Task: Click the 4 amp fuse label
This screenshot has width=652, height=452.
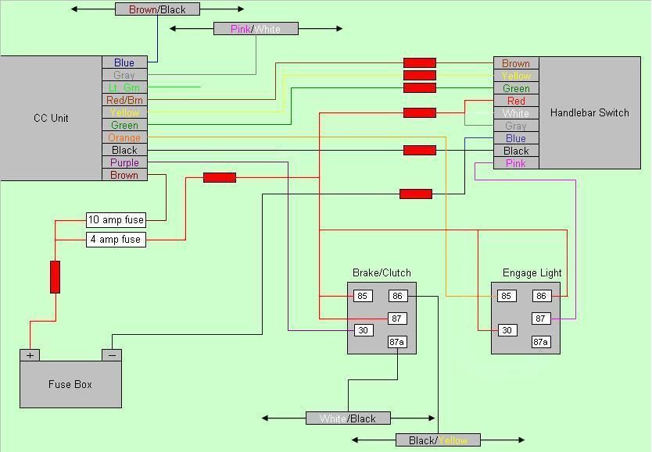Action: [x=116, y=239]
